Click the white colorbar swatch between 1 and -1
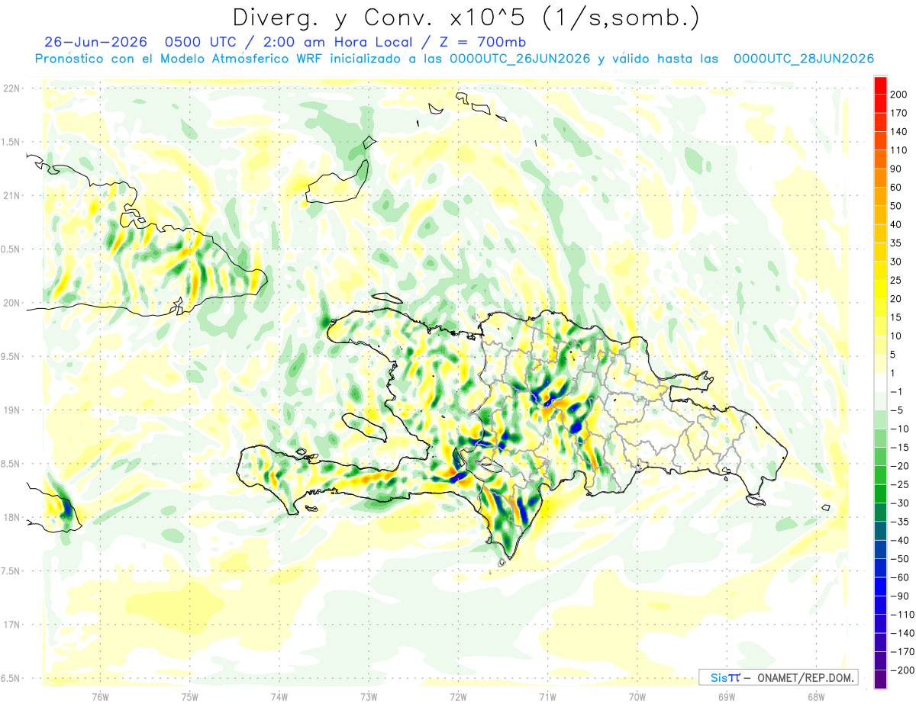 tap(880, 382)
